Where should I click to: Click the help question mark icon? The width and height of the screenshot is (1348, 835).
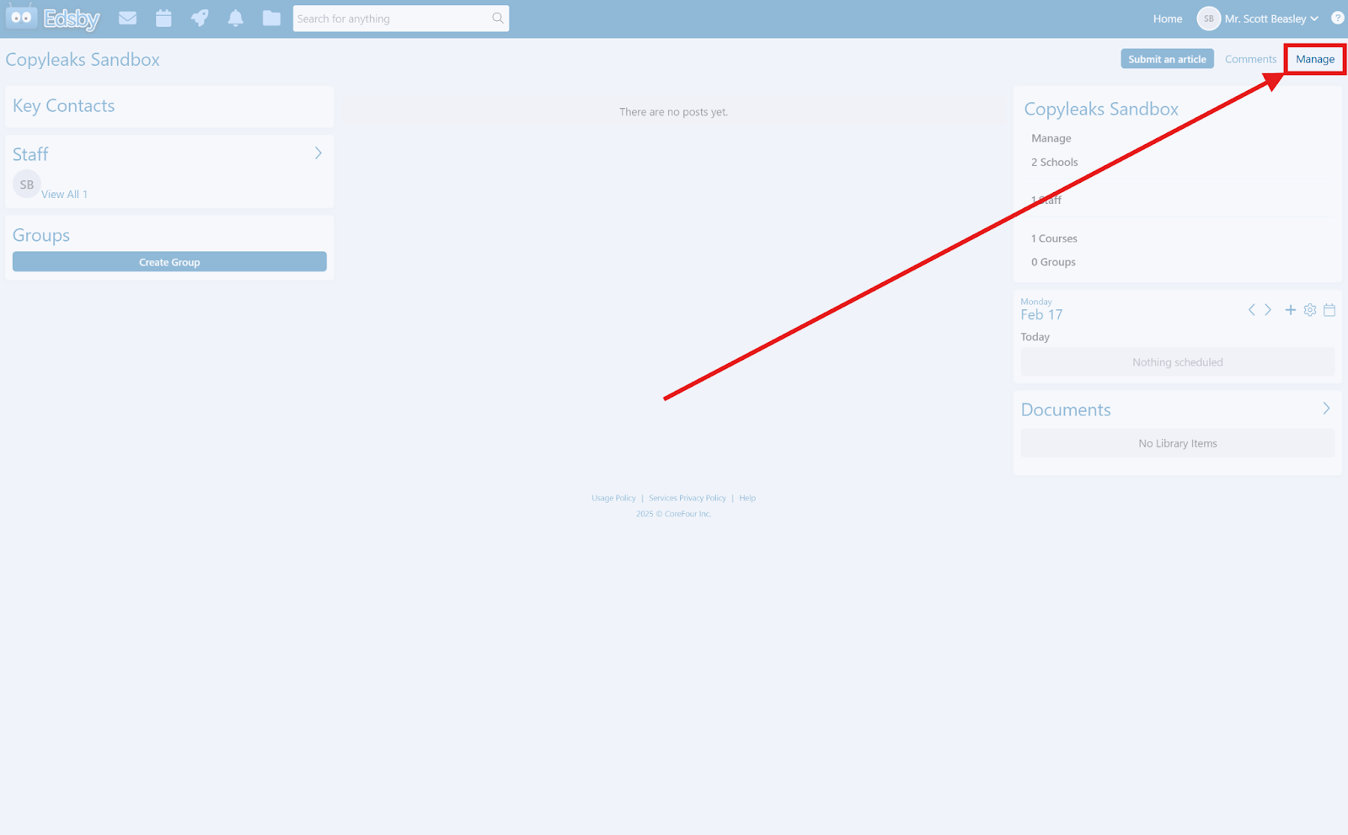tap(1337, 18)
